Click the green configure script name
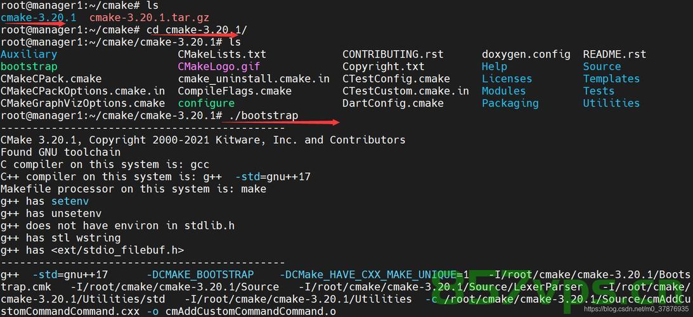This screenshot has height=317, width=693. (207, 103)
